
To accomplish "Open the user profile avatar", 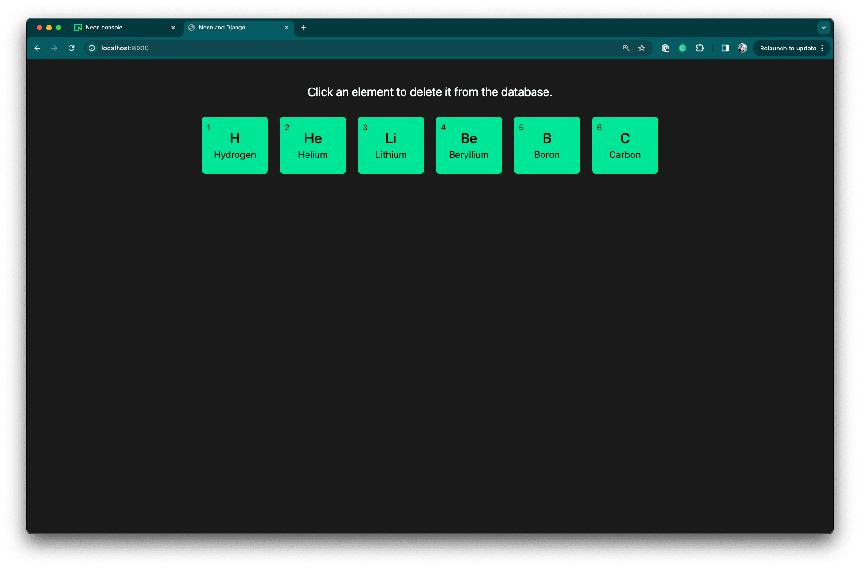I will [x=742, y=48].
